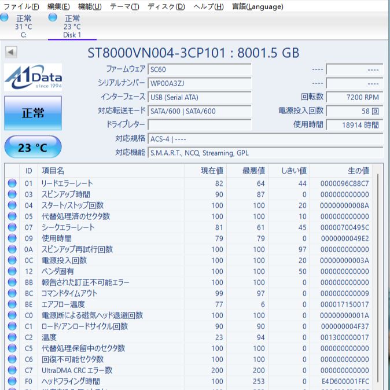Screen dimensions: 390x390
Task: Open the ヘルプ(H) menu
Action: [208, 6]
